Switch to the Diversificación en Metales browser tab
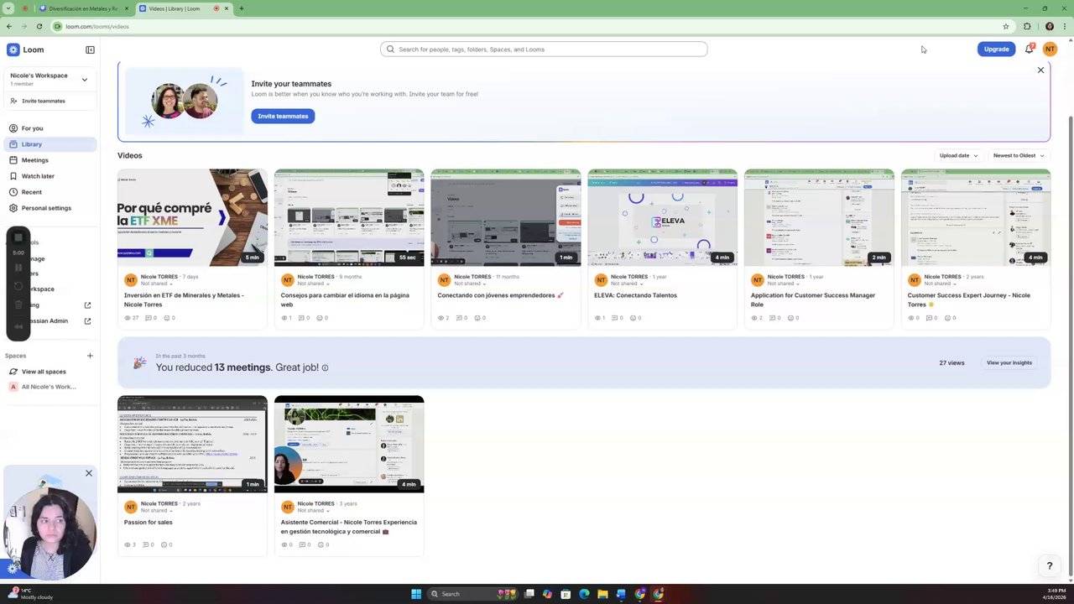Viewport: 1074px width, 604px height. [x=83, y=8]
